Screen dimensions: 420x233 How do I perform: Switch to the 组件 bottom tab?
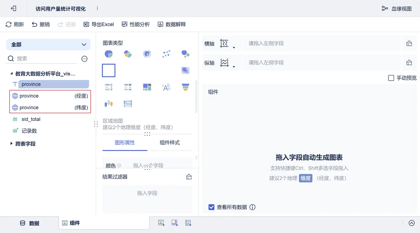click(x=104, y=223)
